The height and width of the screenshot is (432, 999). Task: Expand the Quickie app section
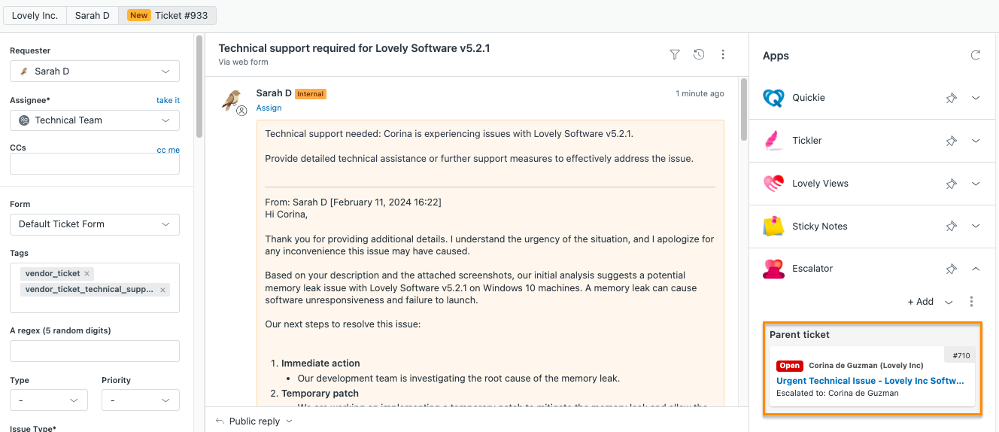tap(976, 98)
